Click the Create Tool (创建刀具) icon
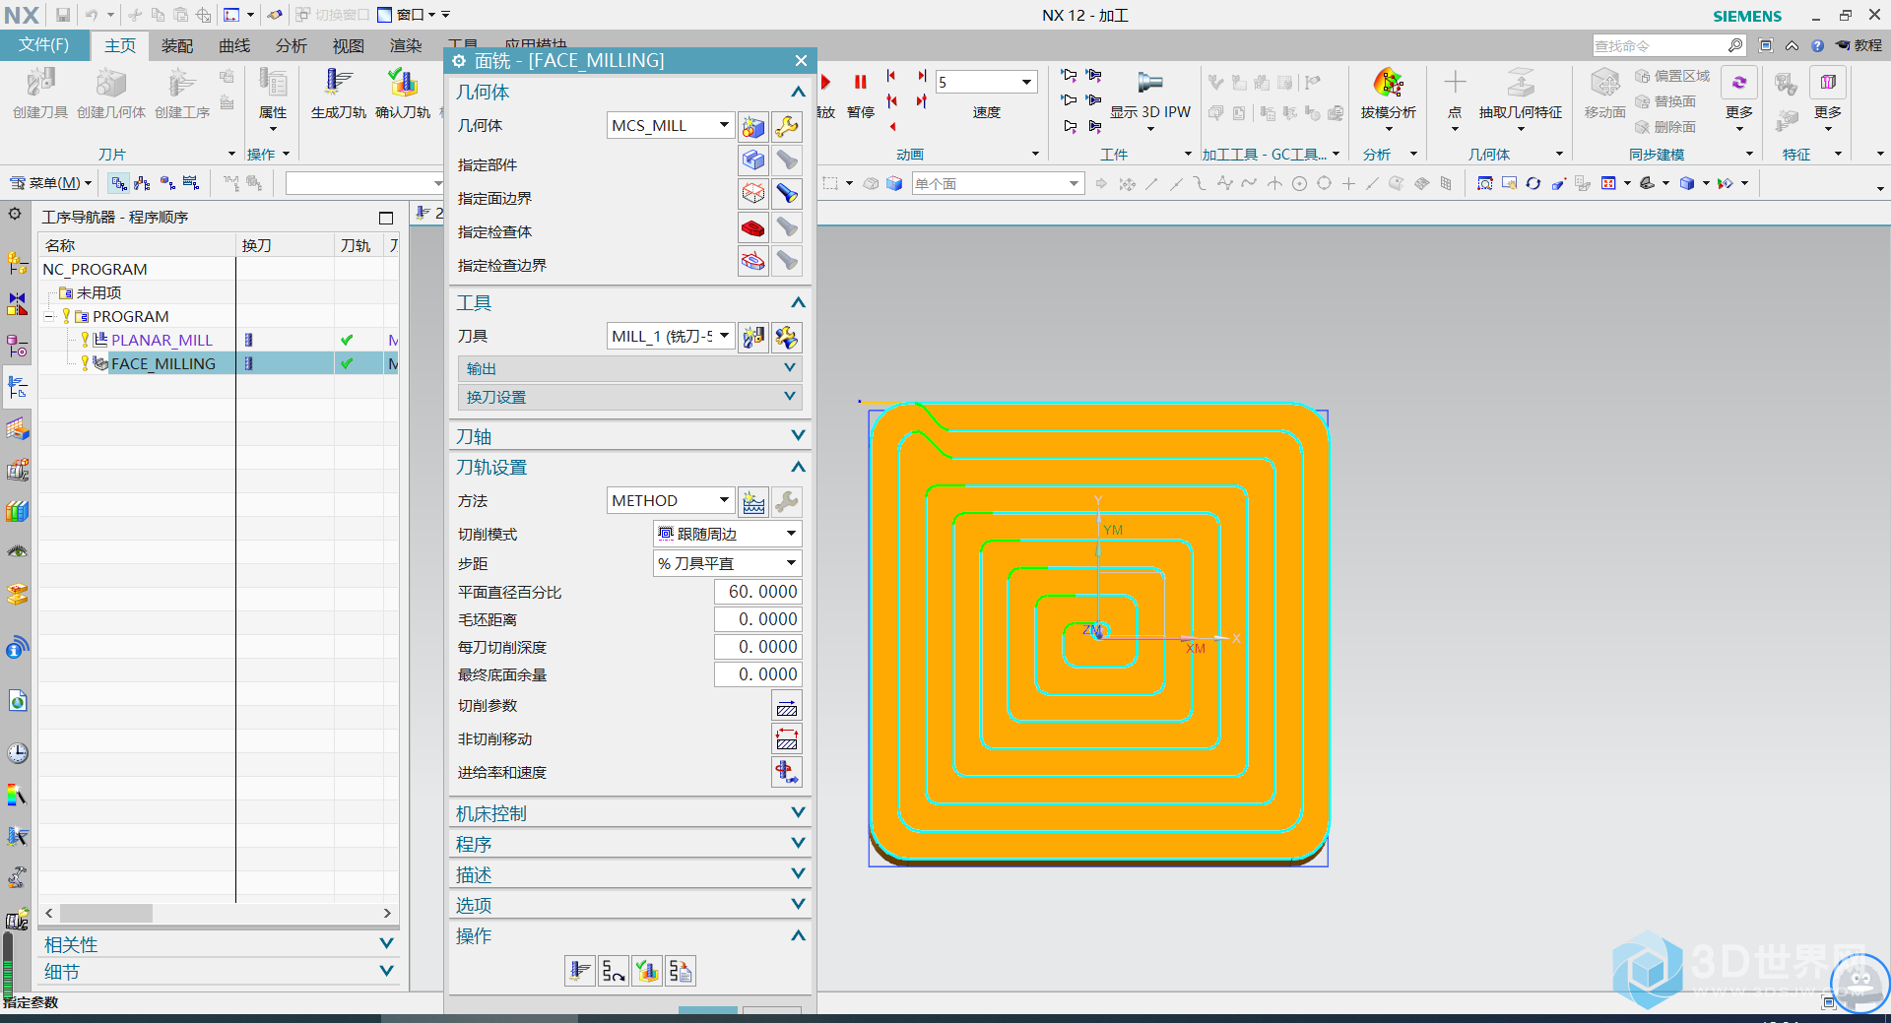The image size is (1891, 1023). (40, 83)
